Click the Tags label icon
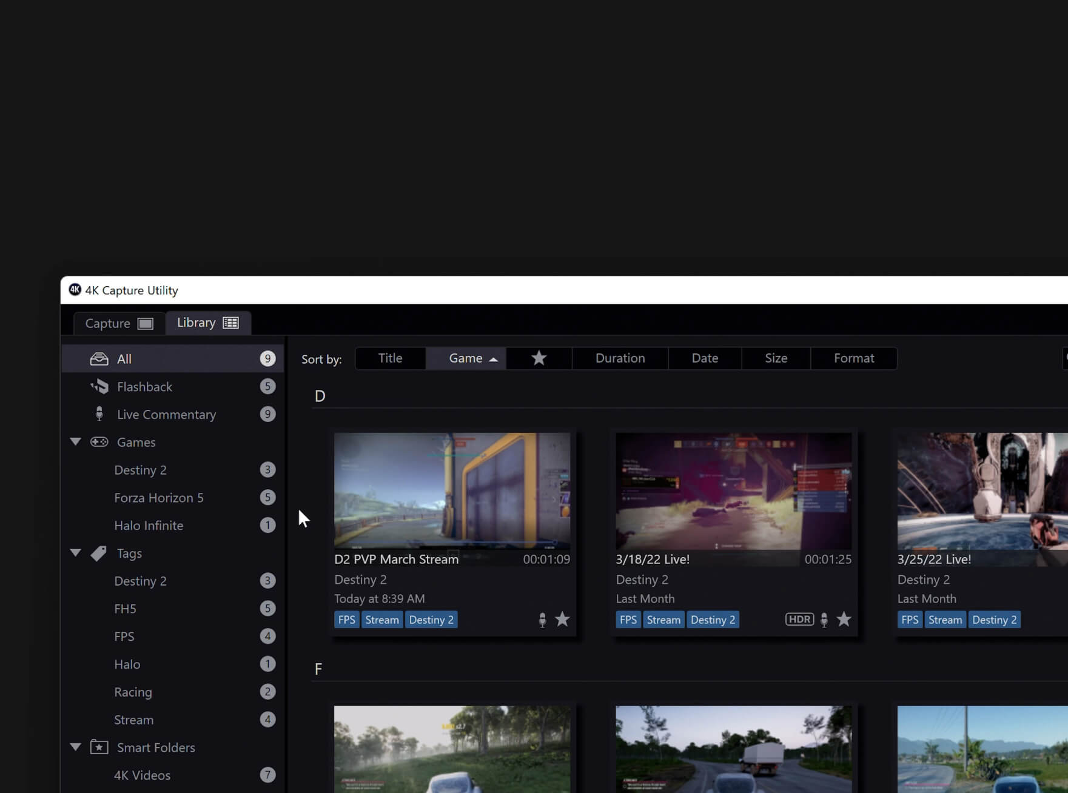The image size is (1068, 793). (99, 554)
